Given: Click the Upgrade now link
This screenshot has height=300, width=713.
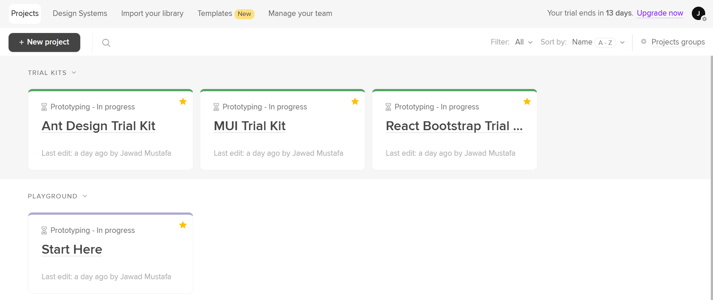Looking at the screenshot, I should [x=660, y=13].
